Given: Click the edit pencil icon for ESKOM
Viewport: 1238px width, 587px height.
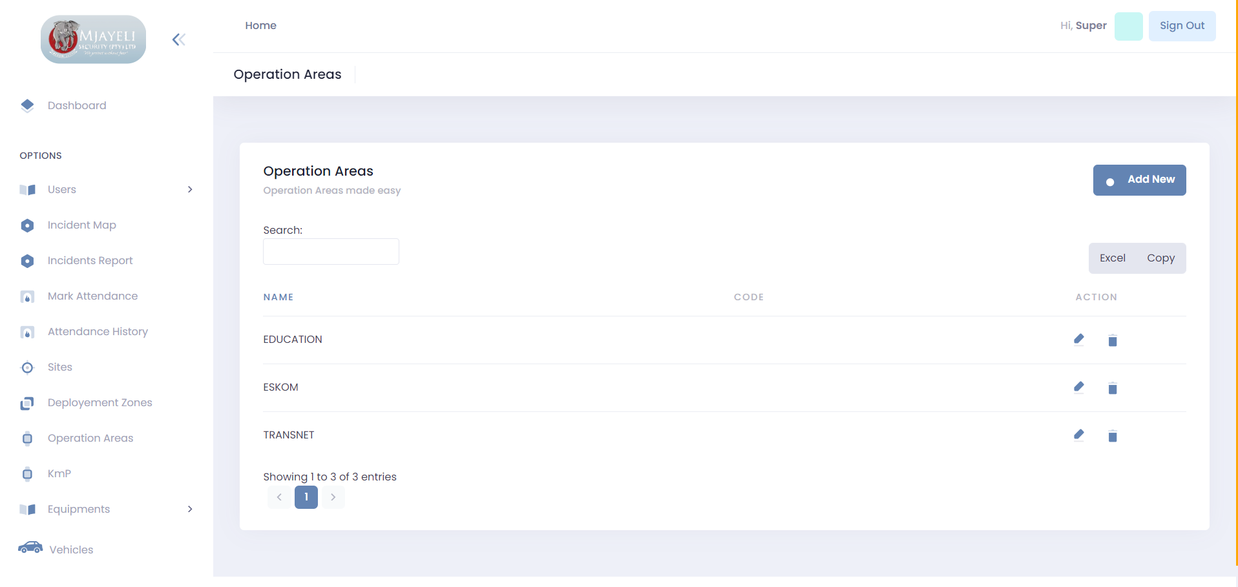Looking at the screenshot, I should coord(1078,387).
